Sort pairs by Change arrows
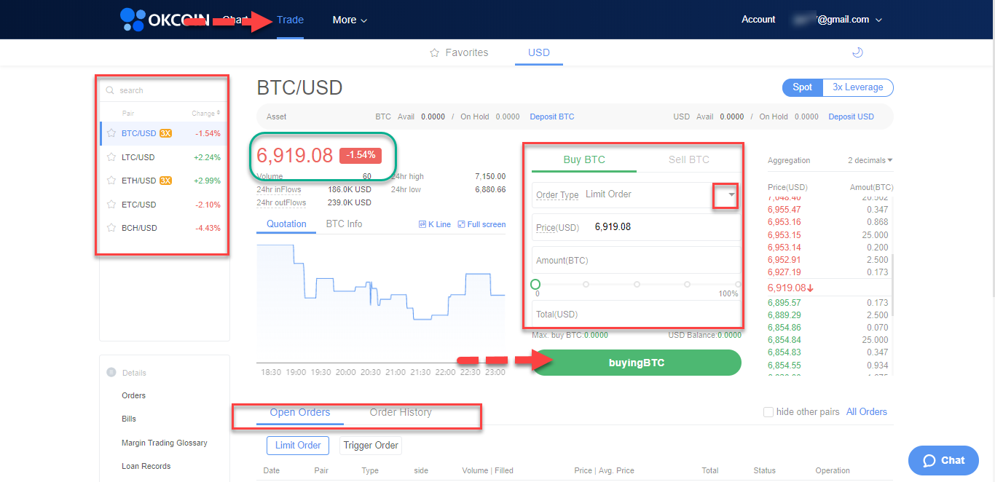 point(219,114)
